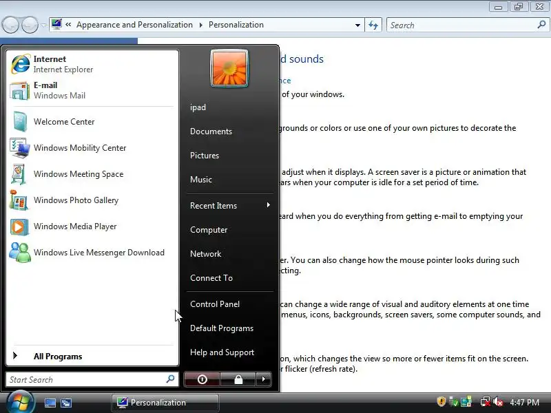Click Personalization taskbar button
551x413 pixels.
165,403
